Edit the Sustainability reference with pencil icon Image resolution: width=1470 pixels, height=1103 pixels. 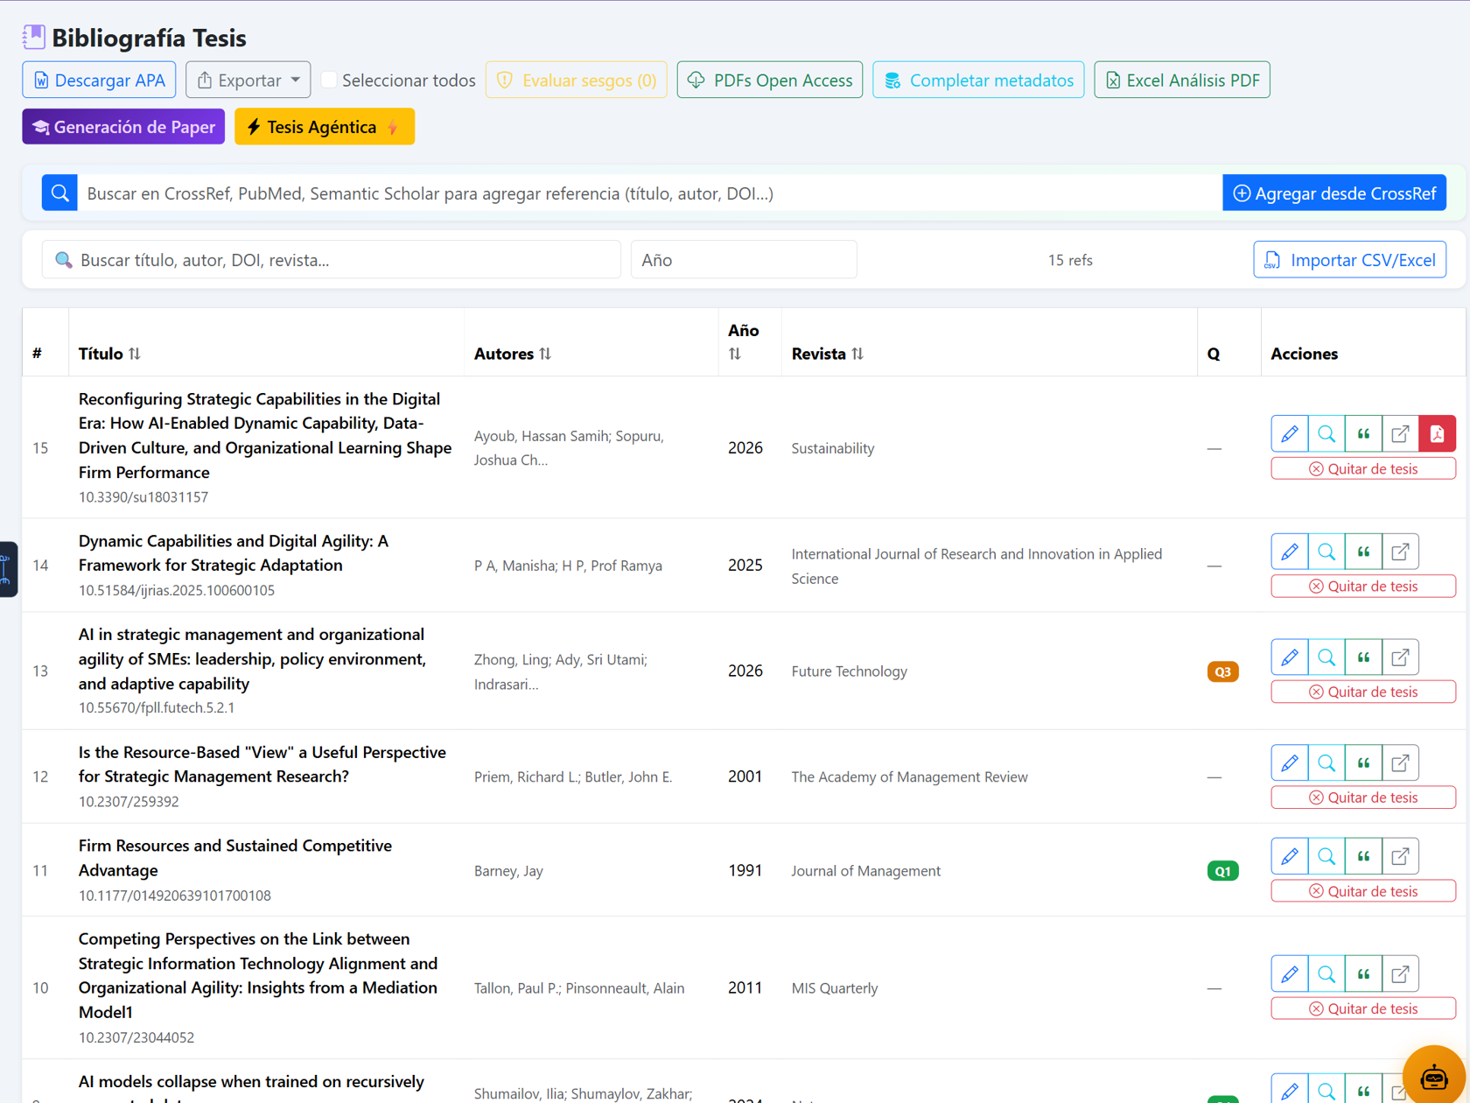coord(1289,433)
